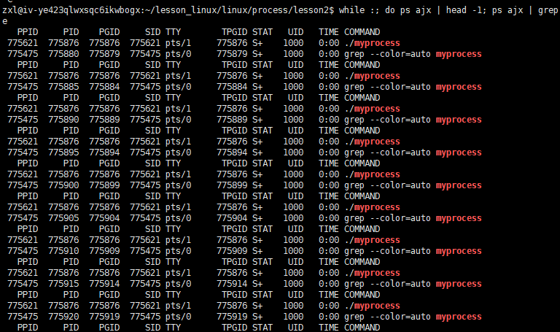This screenshot has height=332, width=560.
Task: Click "grep --color=auto" in the row with PID 775915
Action: point(387,284)
